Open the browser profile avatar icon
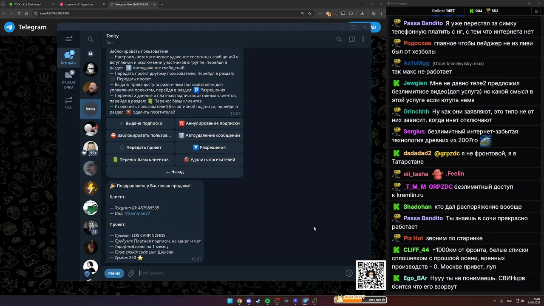The image size is (544, 306). [x=374, y=13]
